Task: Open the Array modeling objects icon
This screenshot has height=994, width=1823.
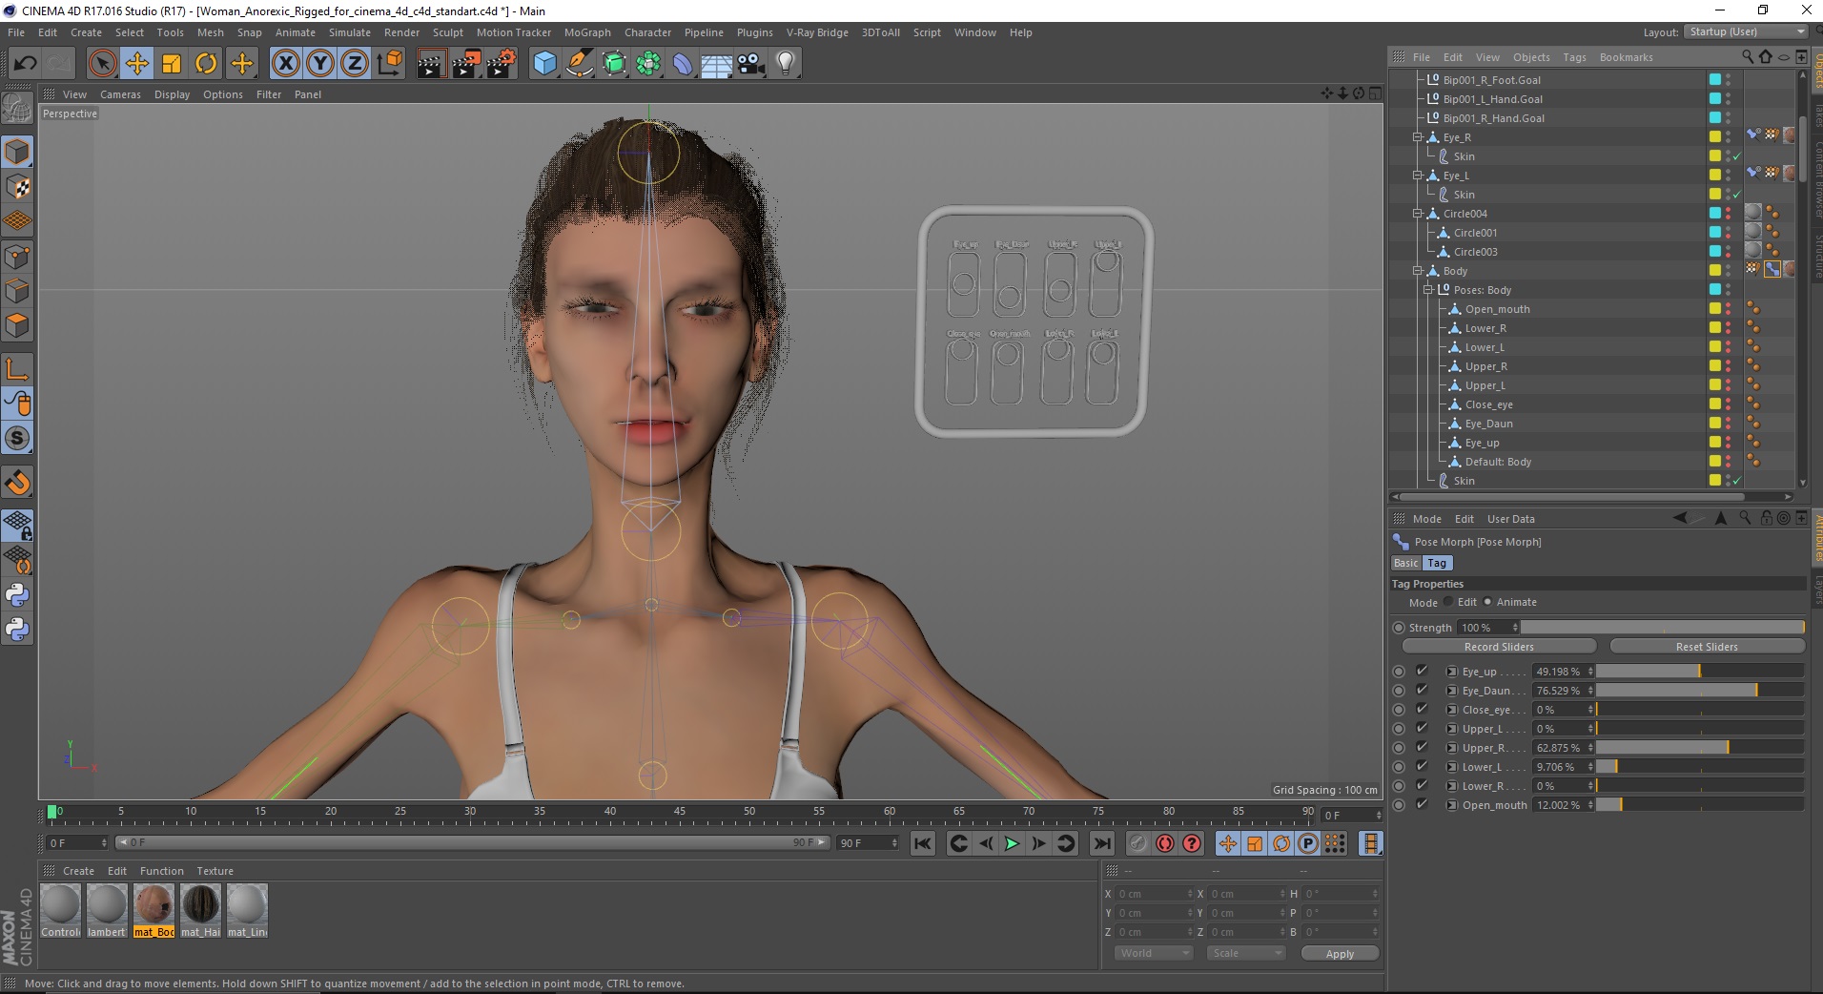Action: click(648, 64)
